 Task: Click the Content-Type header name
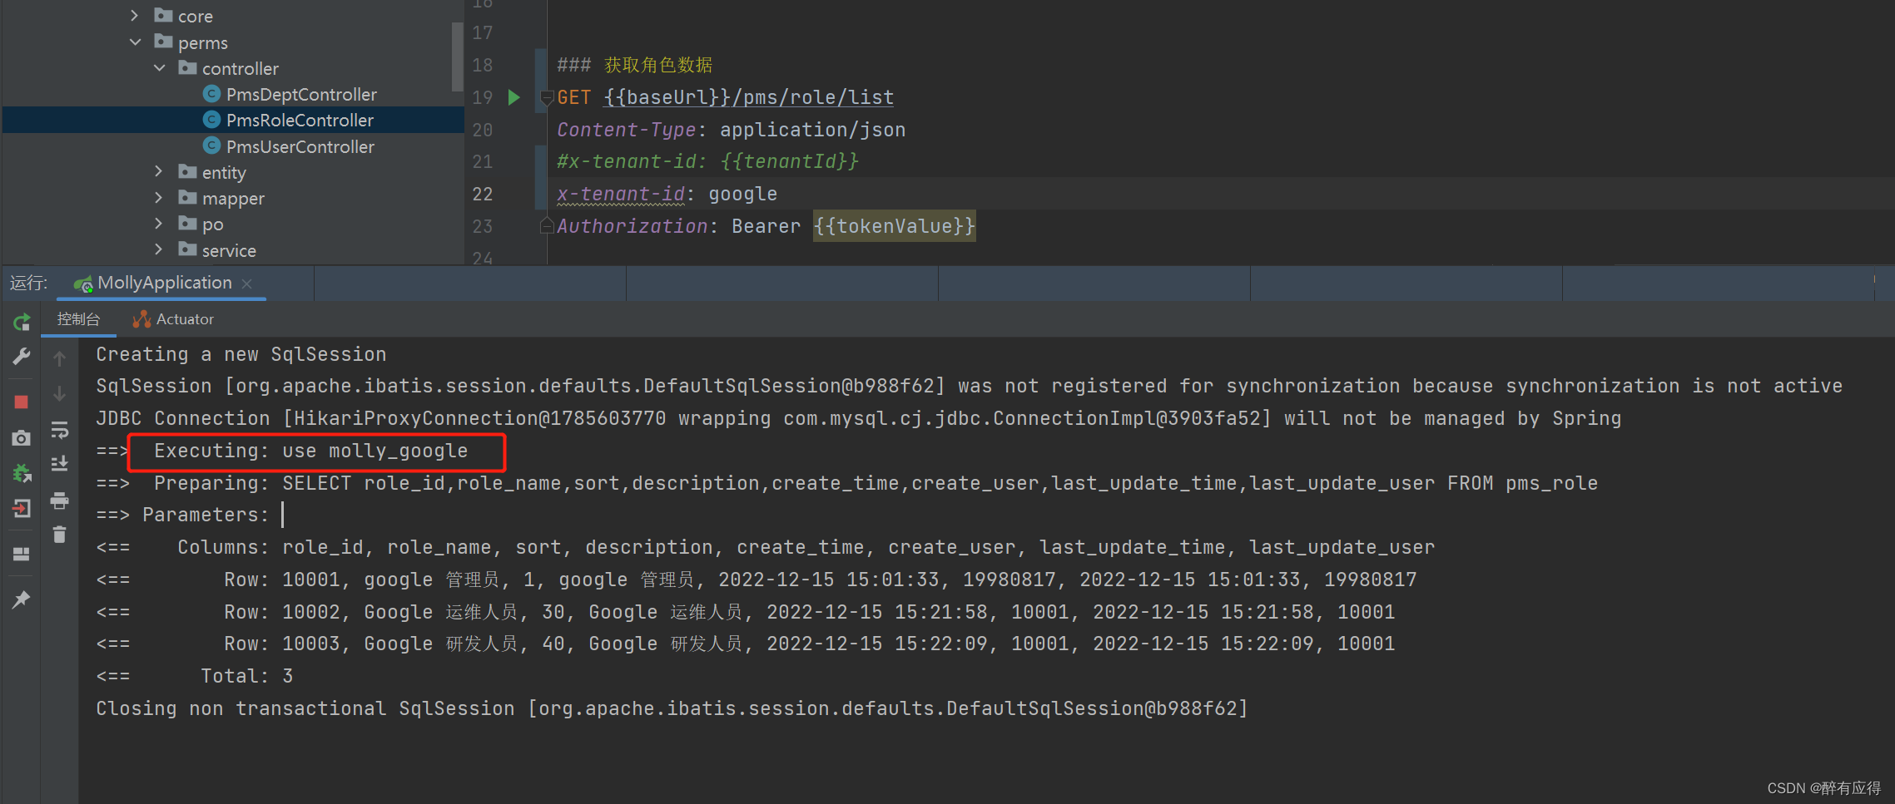(626, 130)
